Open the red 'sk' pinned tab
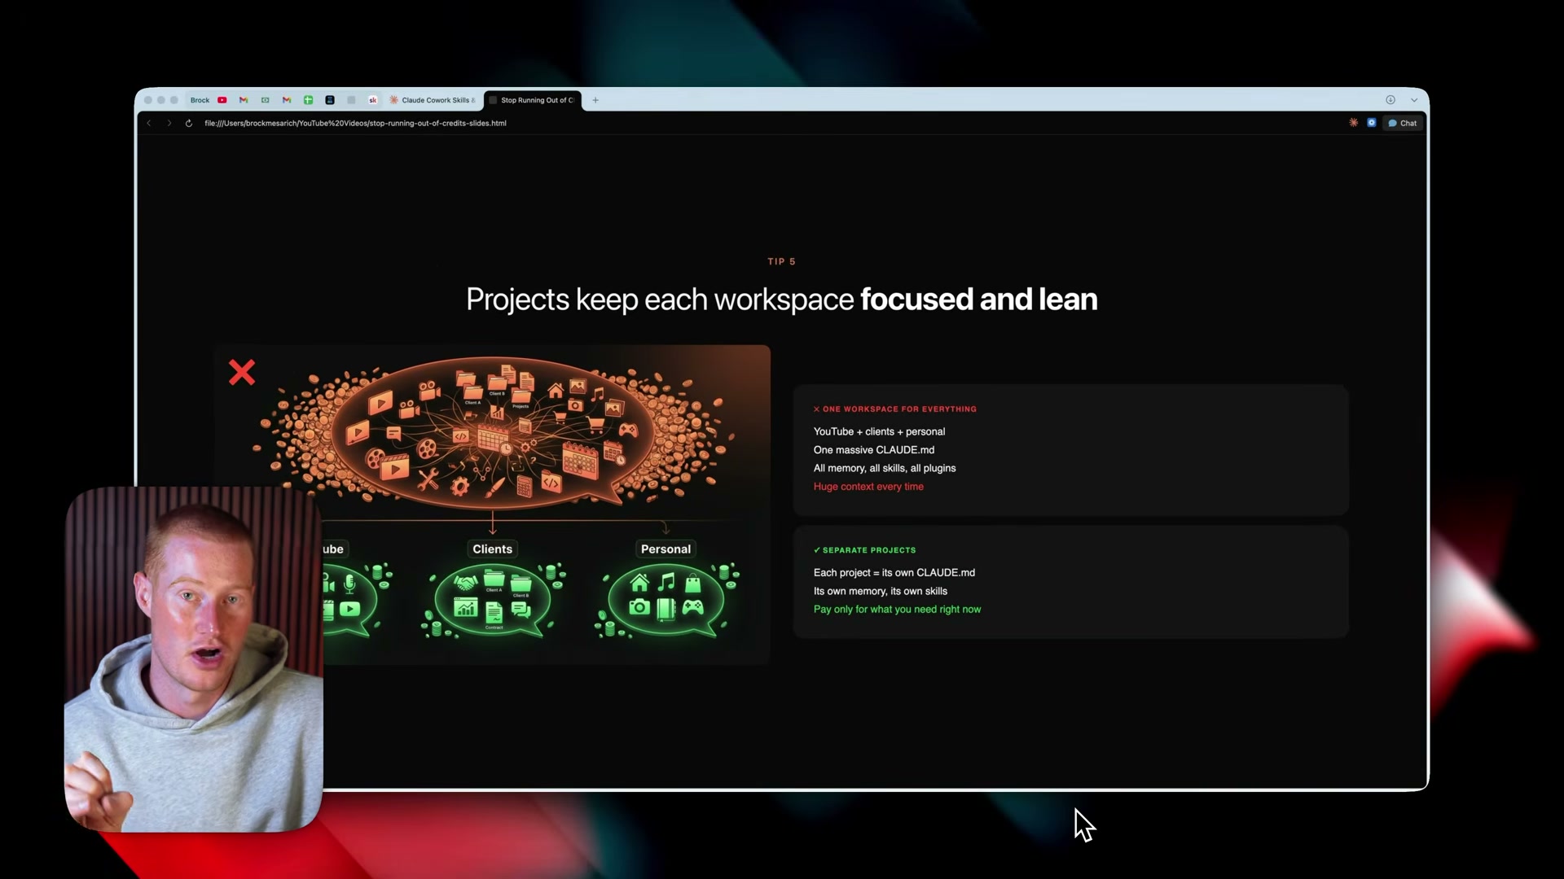1564x879 pixels. [x=373, y=100]
